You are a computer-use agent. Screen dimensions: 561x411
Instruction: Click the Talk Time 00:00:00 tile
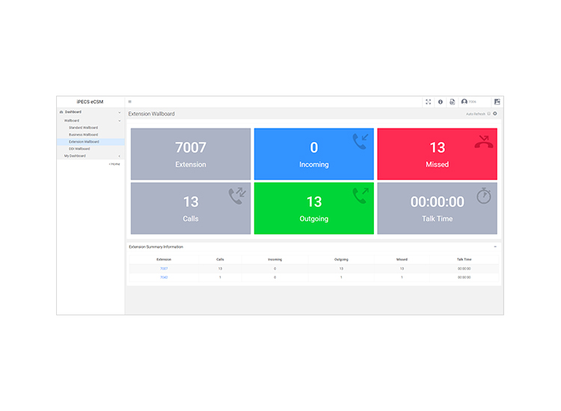tap(438, 208)
